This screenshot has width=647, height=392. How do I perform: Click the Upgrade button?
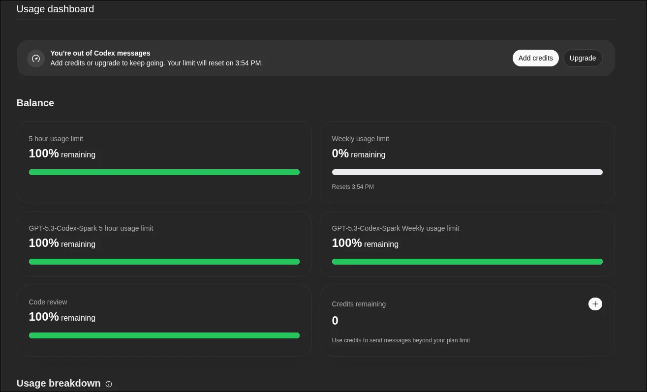(x=583, y=58)
